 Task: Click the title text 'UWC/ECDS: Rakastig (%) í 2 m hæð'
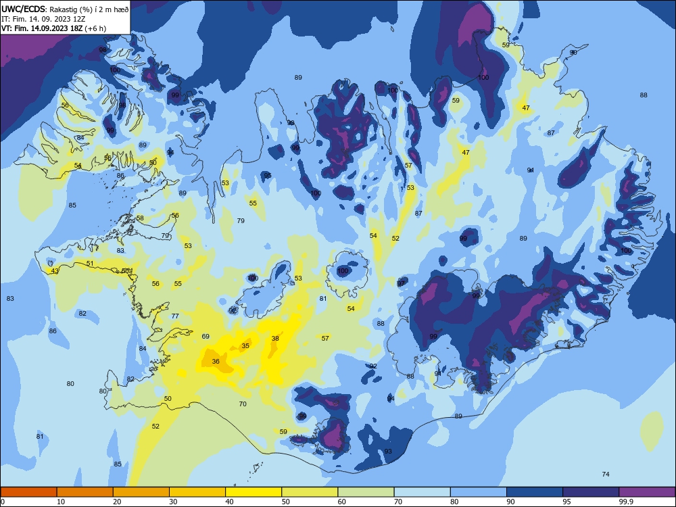(x=65, y=9)
